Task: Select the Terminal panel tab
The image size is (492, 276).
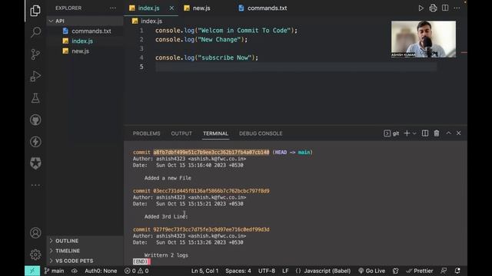Action: coord(215,133)
